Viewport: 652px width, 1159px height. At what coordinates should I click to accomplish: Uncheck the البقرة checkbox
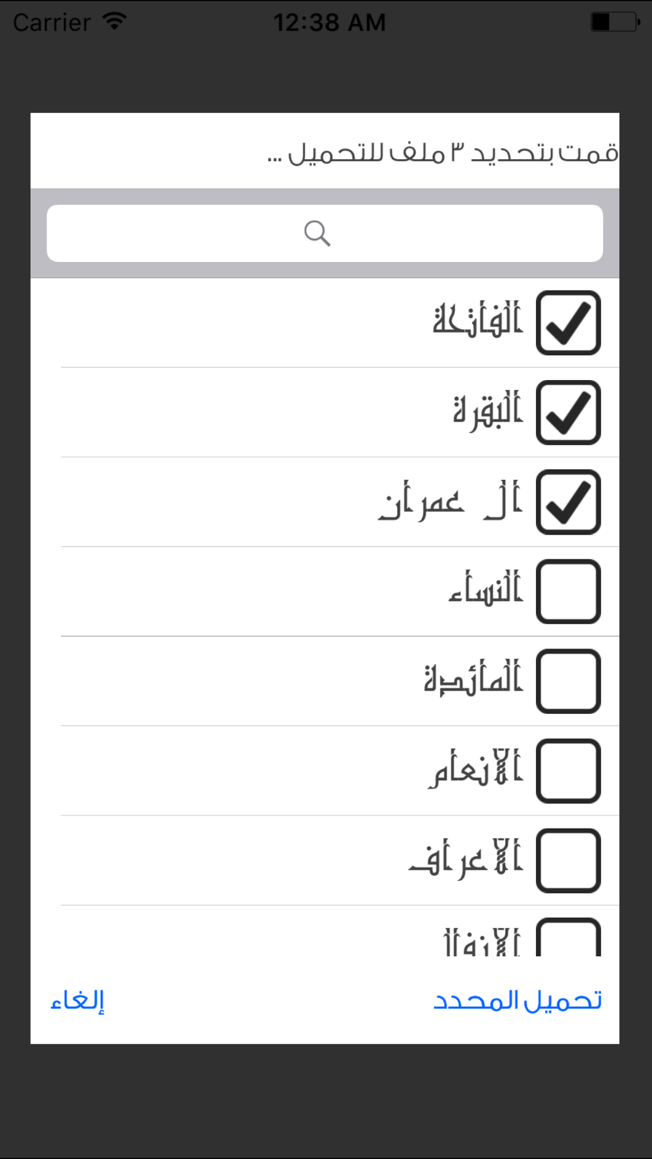(x=568, y=413)
